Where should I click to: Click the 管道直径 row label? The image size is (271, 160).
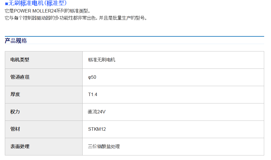pyautogui.click(x=20, y=77)
